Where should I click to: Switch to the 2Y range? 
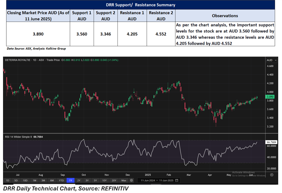tap(79, 180)
